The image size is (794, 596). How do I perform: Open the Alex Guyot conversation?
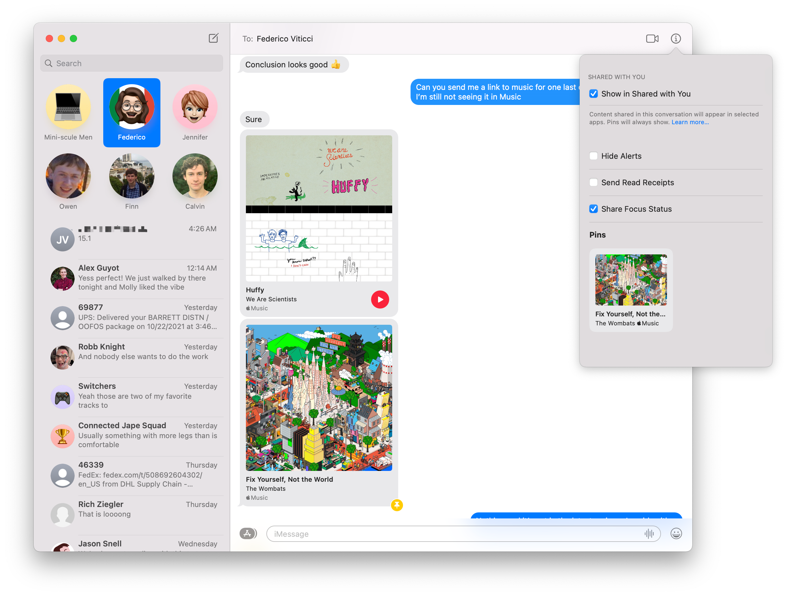(136, 278)
